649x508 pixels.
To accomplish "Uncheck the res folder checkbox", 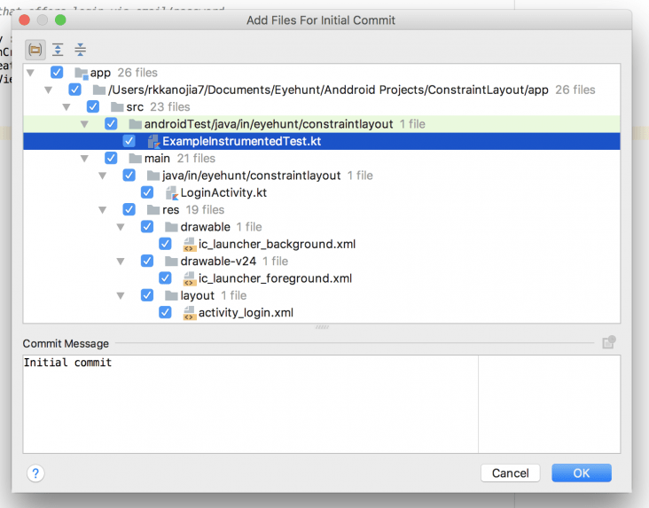I will click(x=129, y=209).
